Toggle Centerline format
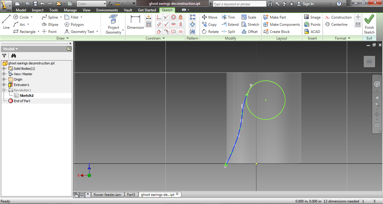 click(336, 24)
